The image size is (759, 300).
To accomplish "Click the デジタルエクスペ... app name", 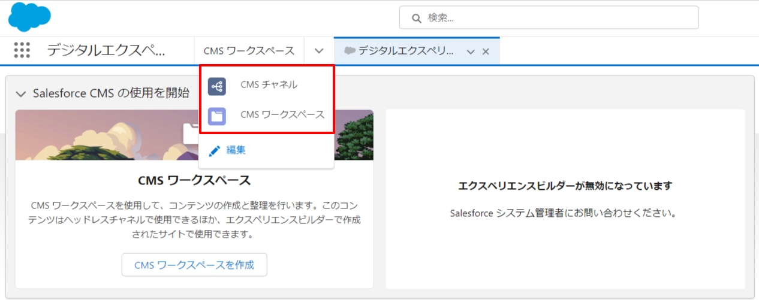I will (x=106, y=50).
